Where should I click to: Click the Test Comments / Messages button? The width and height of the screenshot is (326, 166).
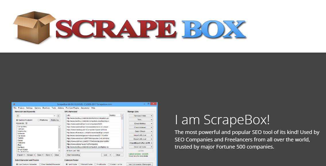click(x=140, y=164)
